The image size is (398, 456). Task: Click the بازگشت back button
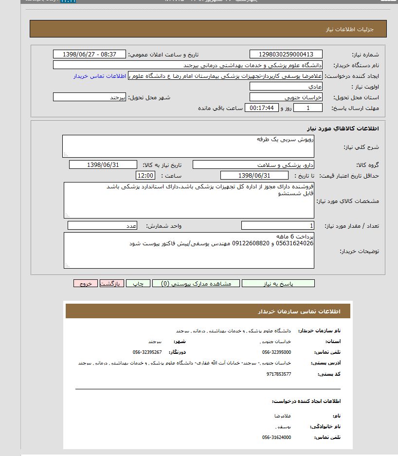click(x=112, y=283)
